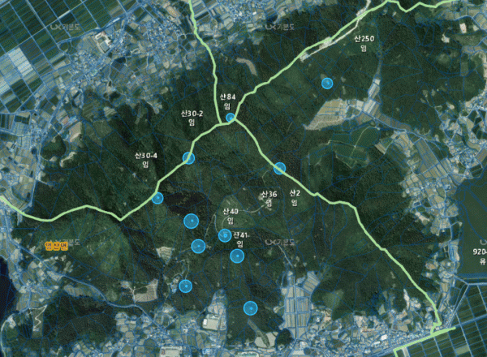487x357 pixels.
Task: Select the 산40 parcel label text
Action: (230, 212)
